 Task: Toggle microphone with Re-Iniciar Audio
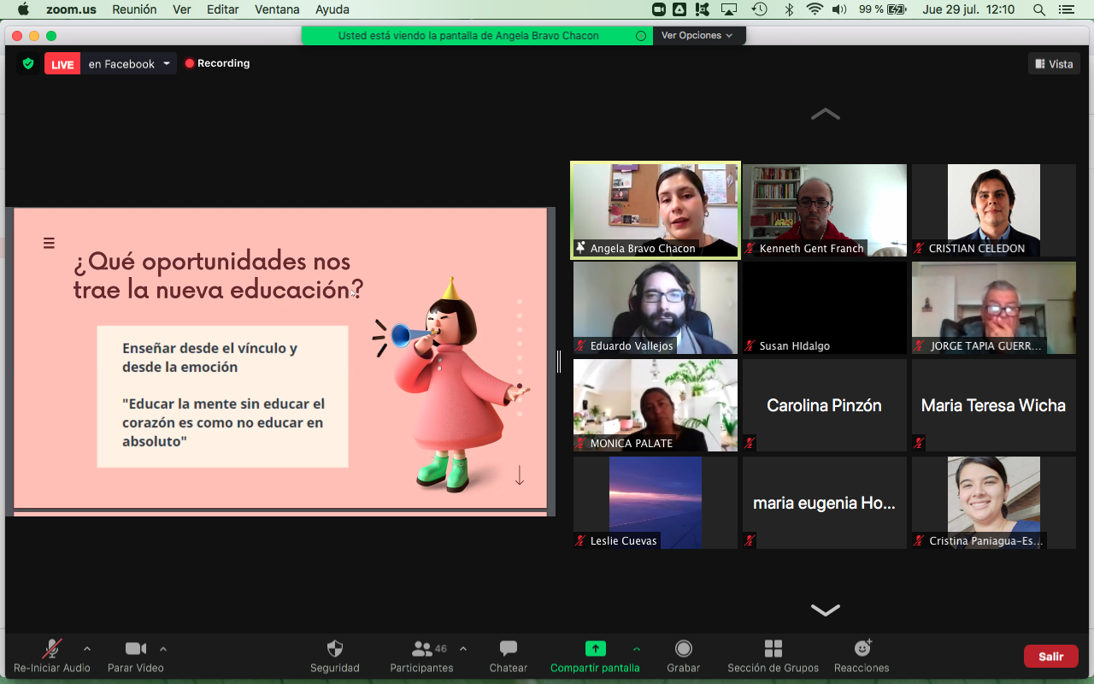(x=52, y=649)
